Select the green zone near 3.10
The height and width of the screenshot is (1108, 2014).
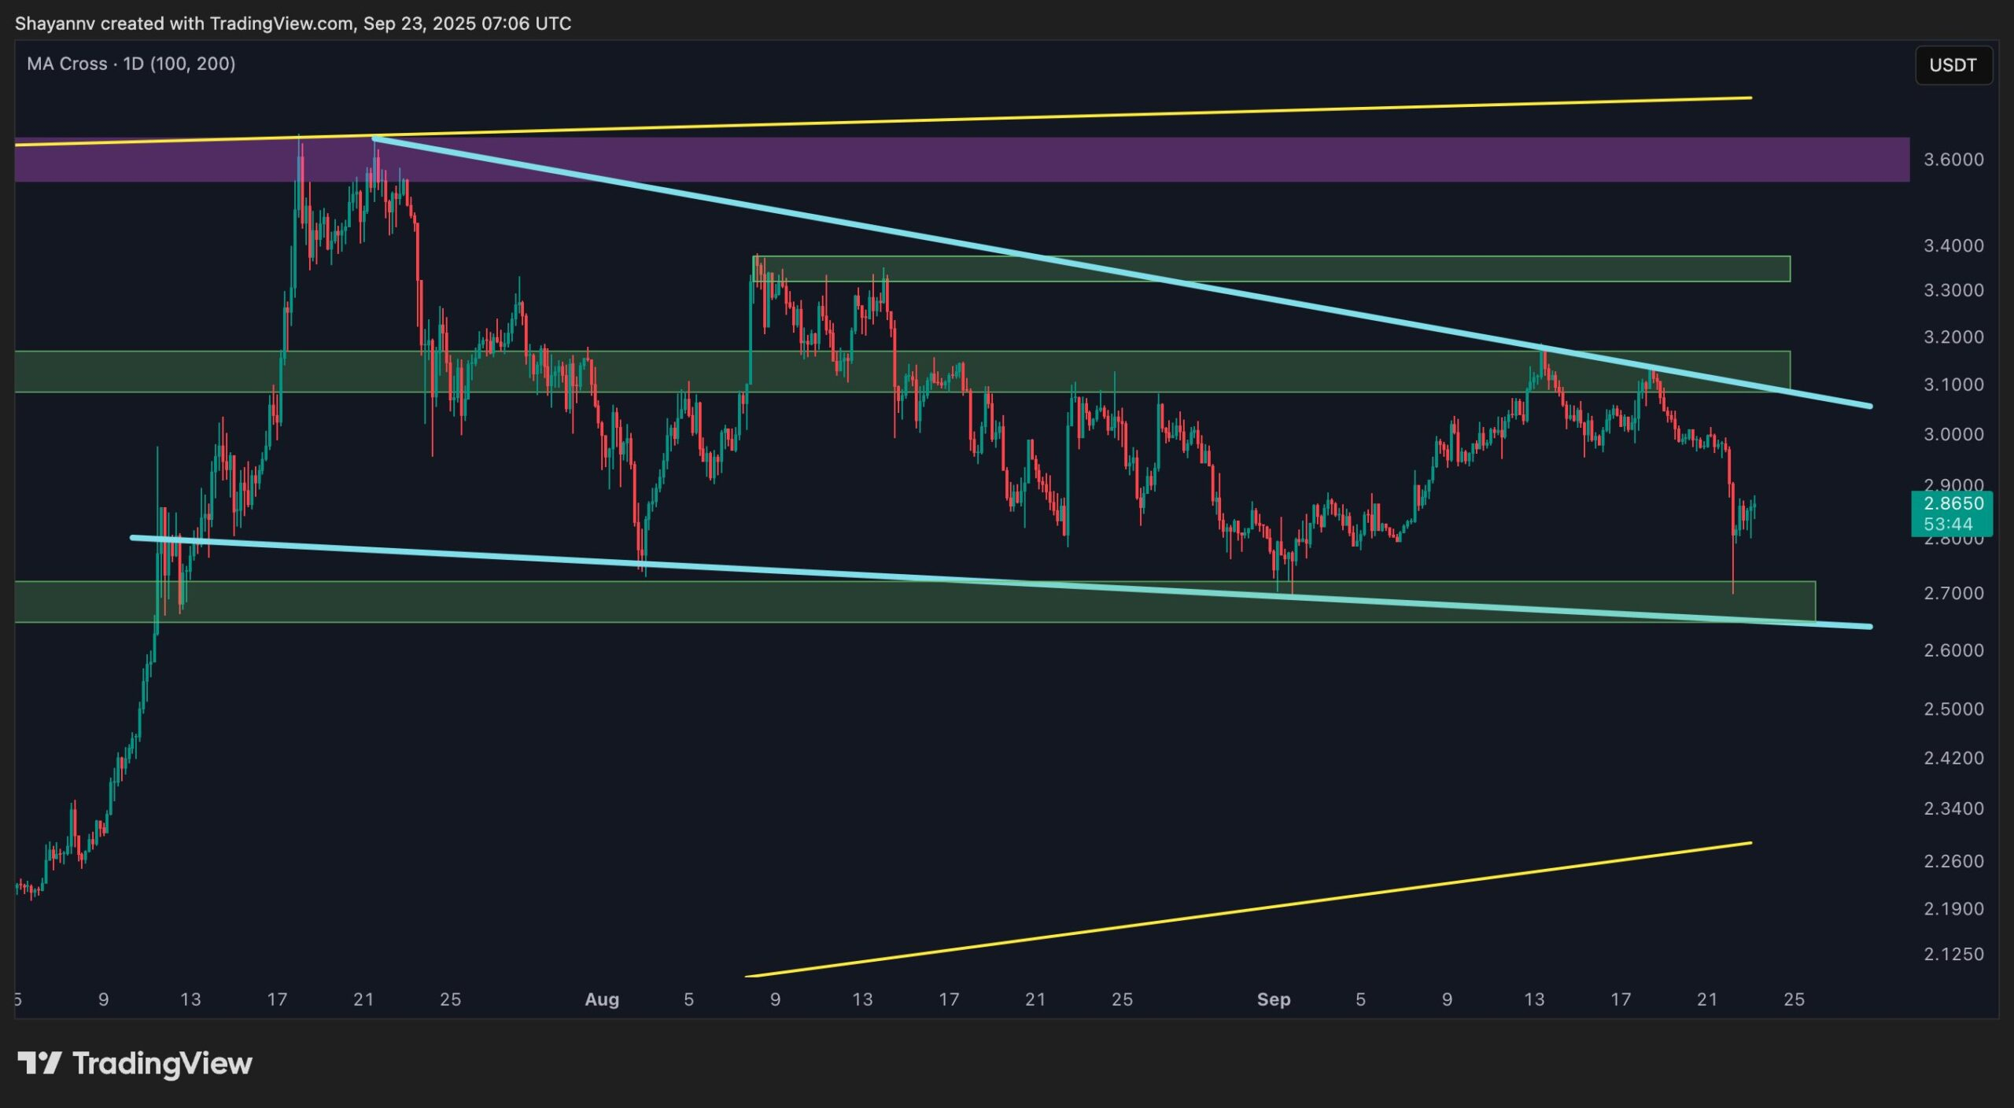(902, 371)
